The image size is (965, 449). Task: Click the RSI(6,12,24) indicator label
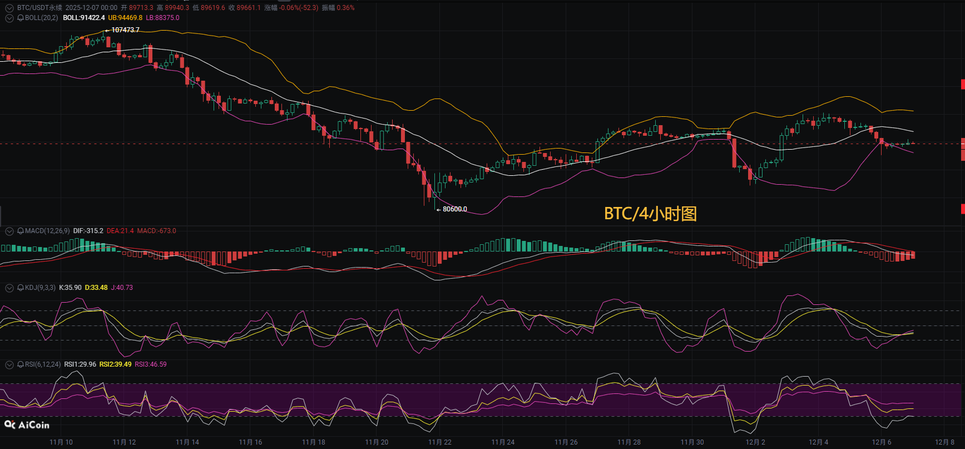click(x=43, y=364)
